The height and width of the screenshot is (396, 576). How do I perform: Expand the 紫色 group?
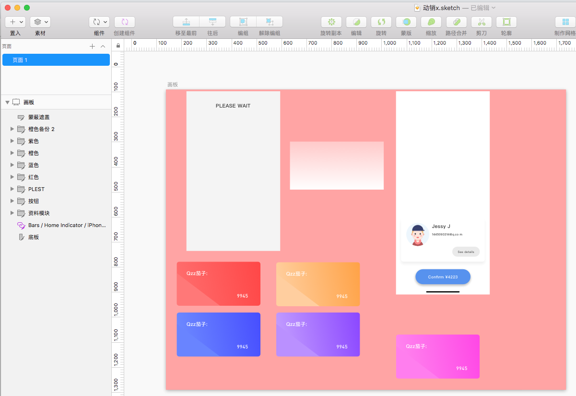click(x=12, y=141)
